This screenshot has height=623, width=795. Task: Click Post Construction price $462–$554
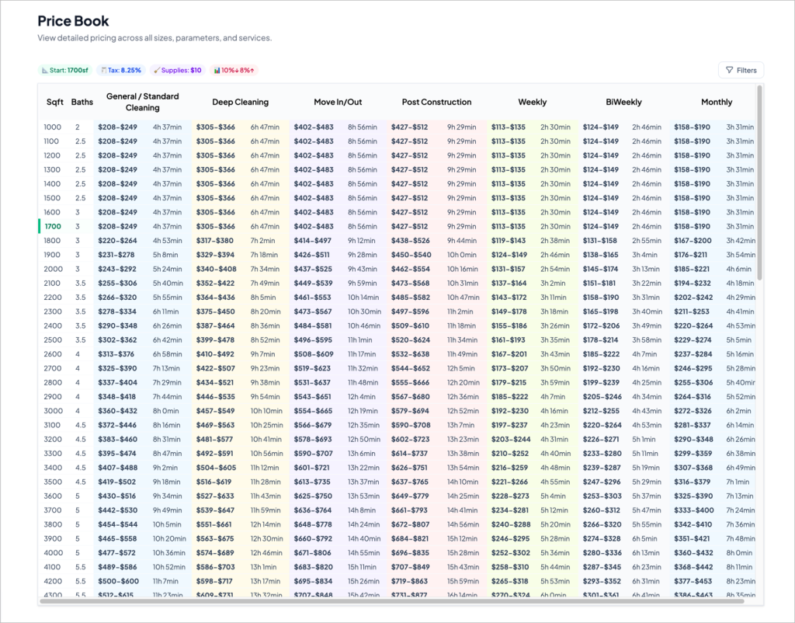[410, 269]
